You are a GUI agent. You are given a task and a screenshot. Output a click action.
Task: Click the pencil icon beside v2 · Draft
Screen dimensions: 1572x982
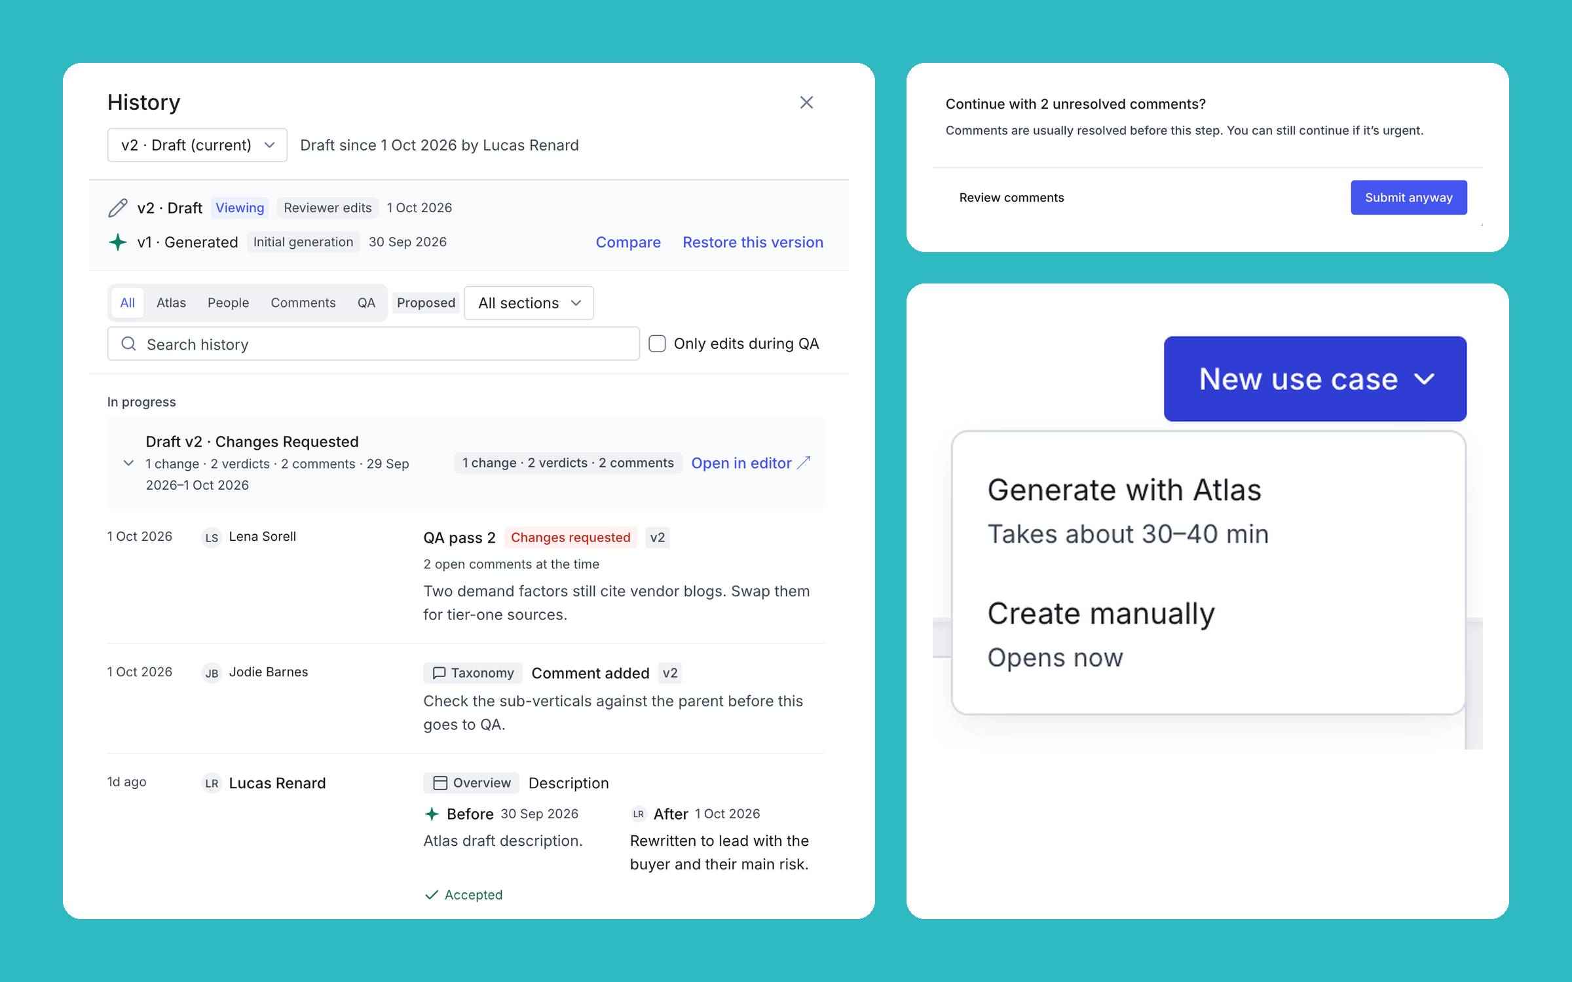118,208
